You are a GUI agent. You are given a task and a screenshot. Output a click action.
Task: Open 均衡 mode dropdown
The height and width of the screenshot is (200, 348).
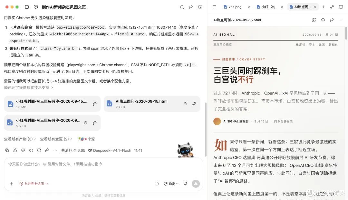point(171,184)
